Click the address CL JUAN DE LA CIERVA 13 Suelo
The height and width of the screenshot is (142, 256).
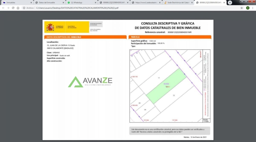[x=61, y=46]
